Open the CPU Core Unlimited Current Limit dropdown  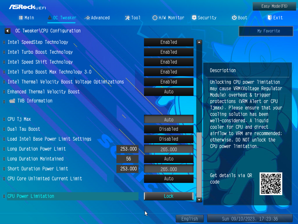[x=168, y=179]
